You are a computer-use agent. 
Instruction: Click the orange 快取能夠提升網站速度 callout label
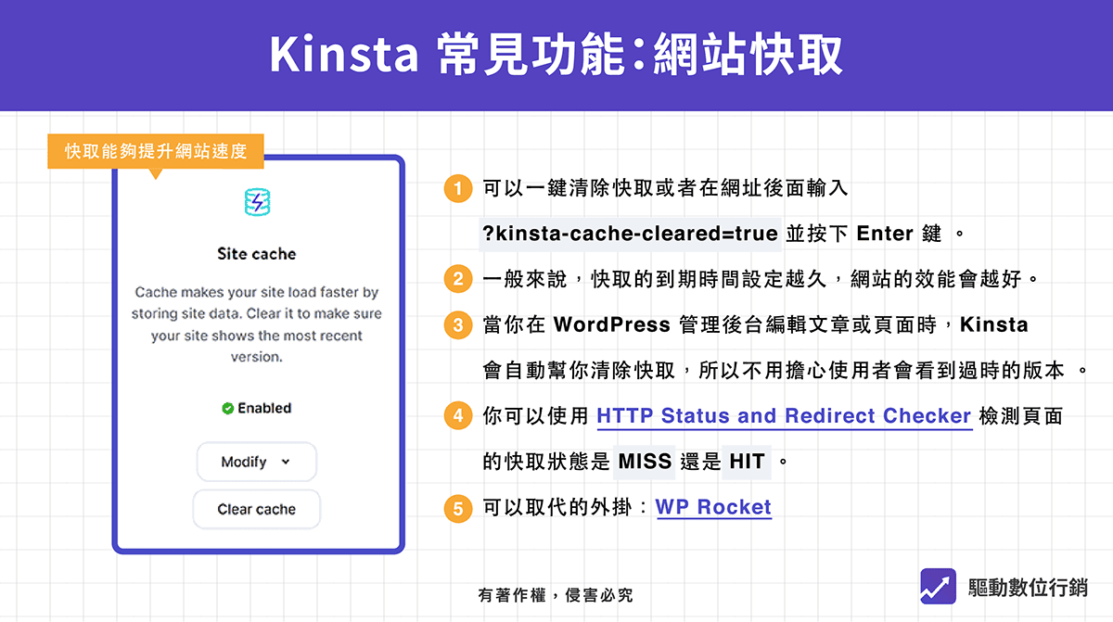(x=156, y=151)
